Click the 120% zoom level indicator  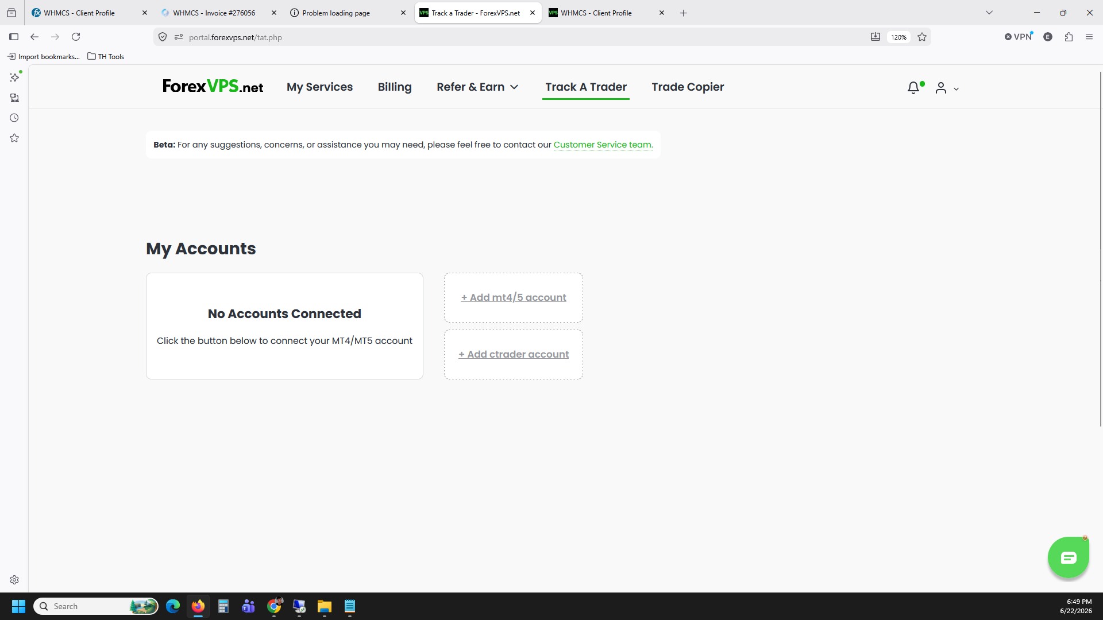click(x=898, y=37)
